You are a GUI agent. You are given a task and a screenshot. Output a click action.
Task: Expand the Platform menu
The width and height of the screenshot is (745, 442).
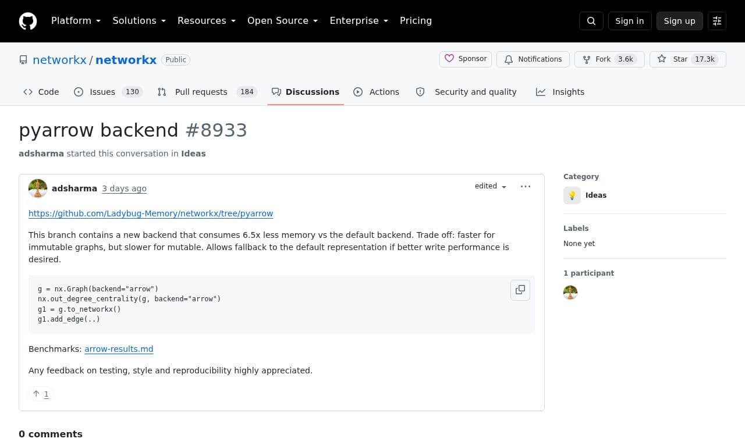76,21
